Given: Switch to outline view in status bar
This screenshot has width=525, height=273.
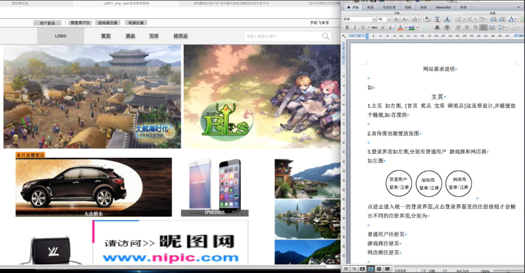Looking at the screenshot, I should (354, 268).
